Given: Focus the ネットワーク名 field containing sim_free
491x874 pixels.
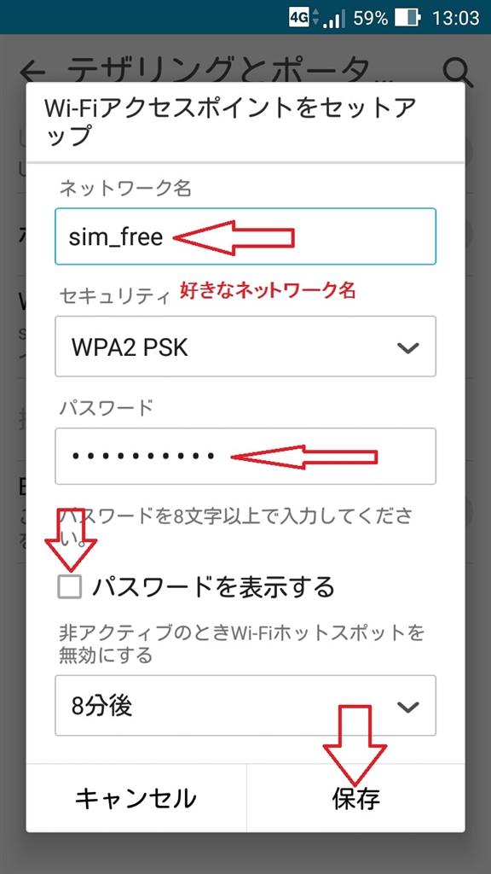Looking at the screenshot, I should (245, 236).
